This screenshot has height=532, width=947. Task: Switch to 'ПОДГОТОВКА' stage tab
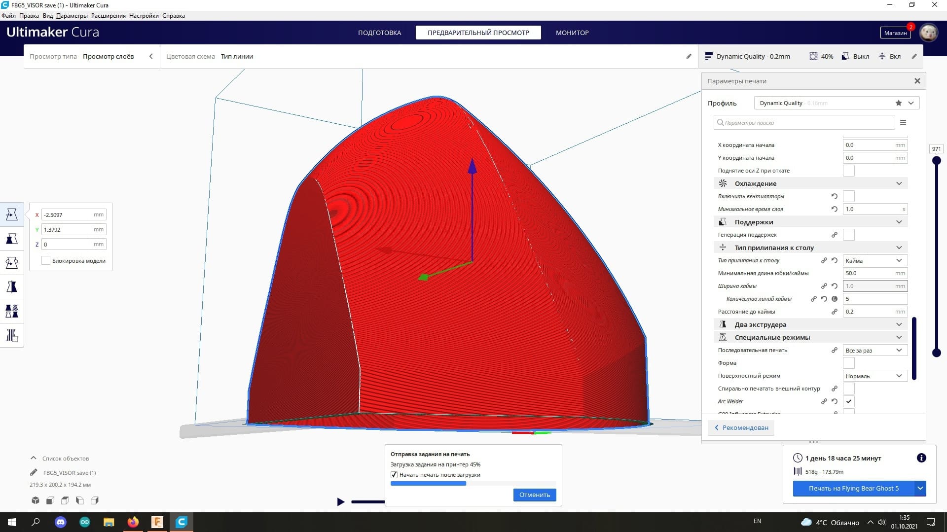click(379, 33)
